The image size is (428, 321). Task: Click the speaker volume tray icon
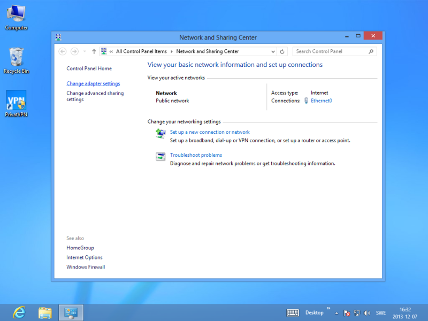point(366,313)
